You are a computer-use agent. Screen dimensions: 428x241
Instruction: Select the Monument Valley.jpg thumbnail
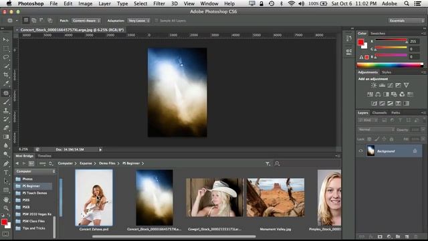tap(276, 197)
